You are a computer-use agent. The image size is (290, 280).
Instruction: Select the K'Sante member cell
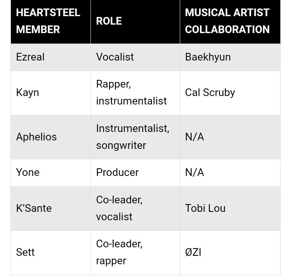tap(34, 208)
